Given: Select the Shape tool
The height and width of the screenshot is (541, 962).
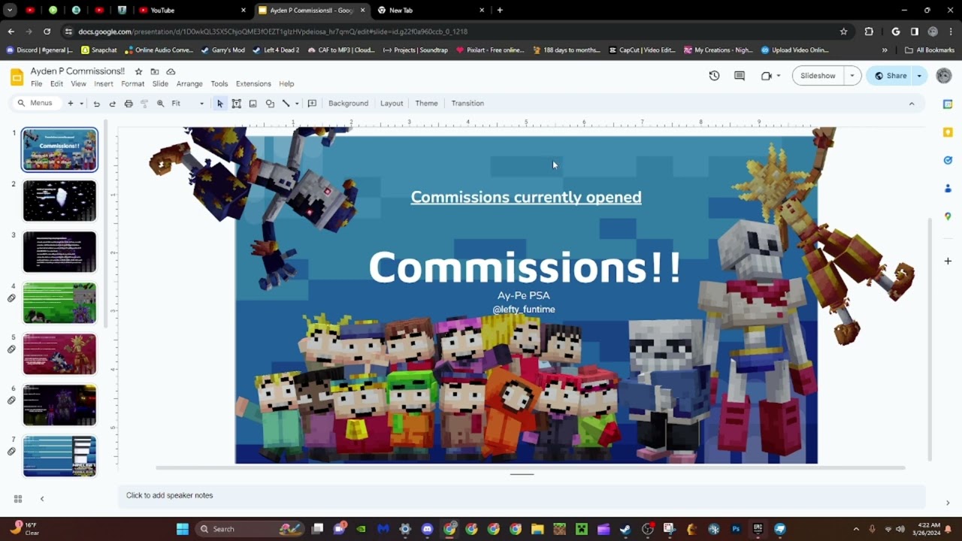Looking at the screenshot, I should pos(270,104).
